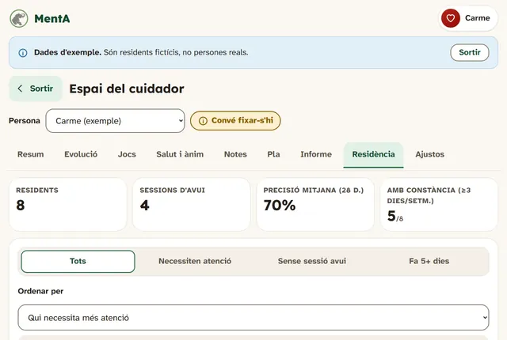Click the Amb constància card showing 5/8
This screenshot has height=340, width=507.
click(439, 205)
